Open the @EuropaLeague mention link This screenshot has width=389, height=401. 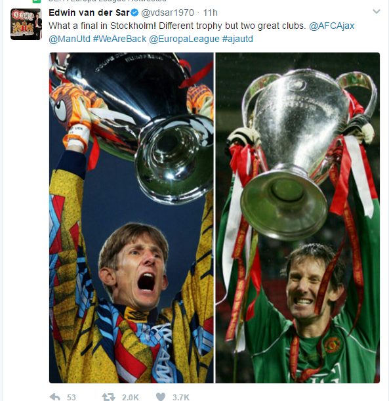(x=184, y=39)
